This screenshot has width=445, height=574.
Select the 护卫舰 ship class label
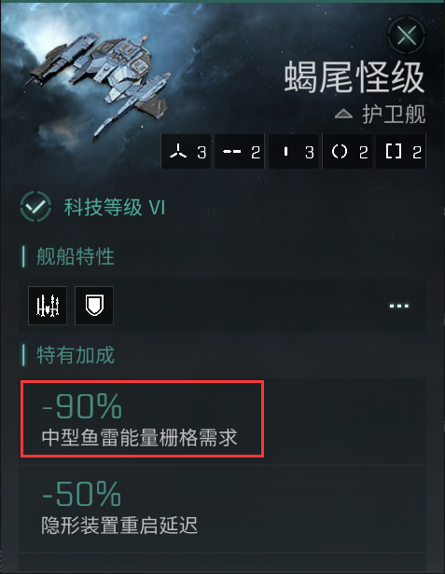point(394,115)
